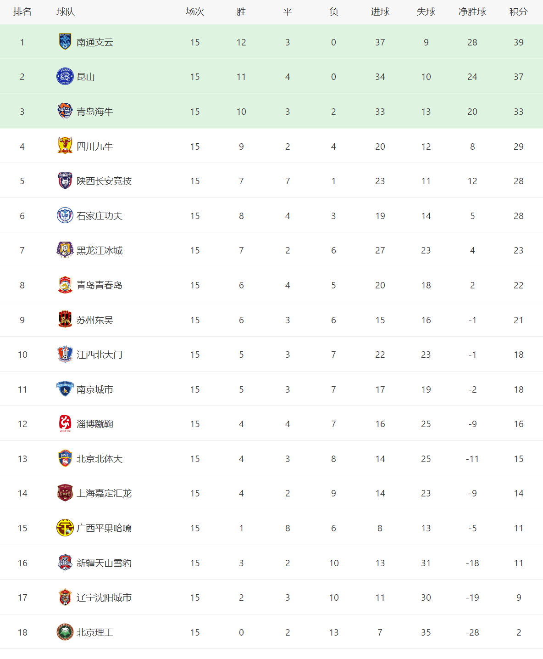The image size is (543, 659).
Task: Open the 青岛海牛 team logo
Action: [65, 111]
